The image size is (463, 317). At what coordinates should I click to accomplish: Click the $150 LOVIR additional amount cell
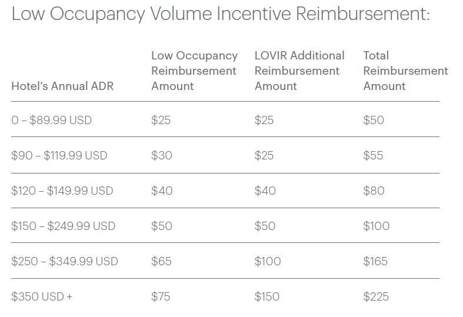pos(267,296)
